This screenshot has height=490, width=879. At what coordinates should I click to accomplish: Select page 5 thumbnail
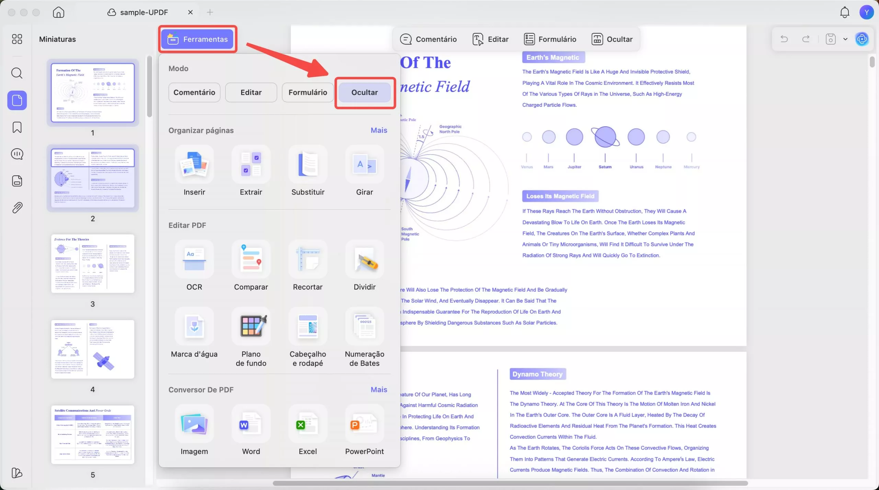point(93,435)
